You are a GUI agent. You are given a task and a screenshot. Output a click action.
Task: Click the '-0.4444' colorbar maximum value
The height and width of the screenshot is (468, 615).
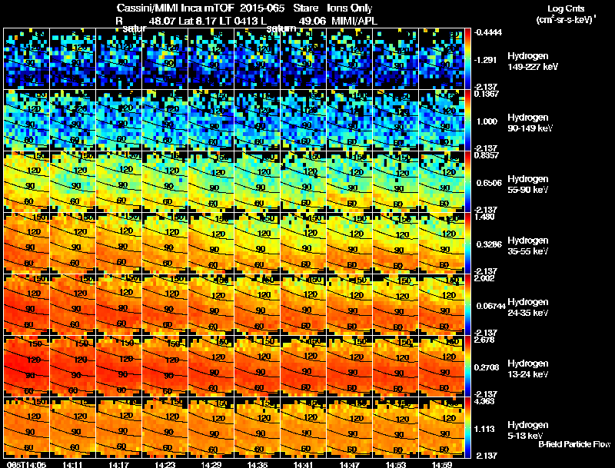pos(487,32)
